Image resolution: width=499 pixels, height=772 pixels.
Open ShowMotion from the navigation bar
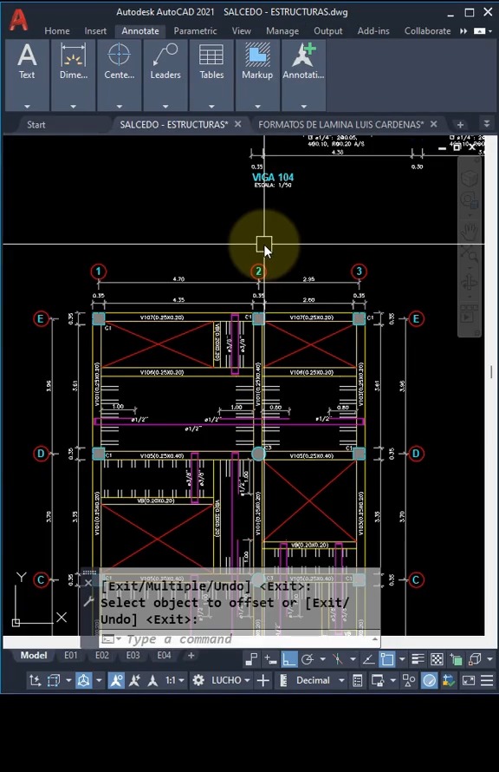coord(470,314)
